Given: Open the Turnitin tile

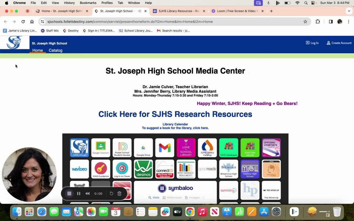Looking at the screenshot, I should pyautogui.click(x=228, y=190).
